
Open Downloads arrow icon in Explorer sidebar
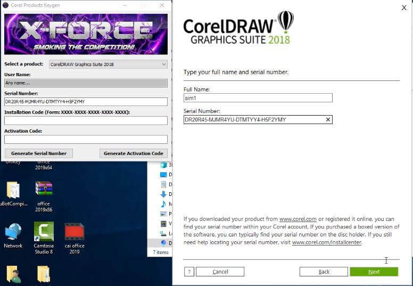(163, 194)
